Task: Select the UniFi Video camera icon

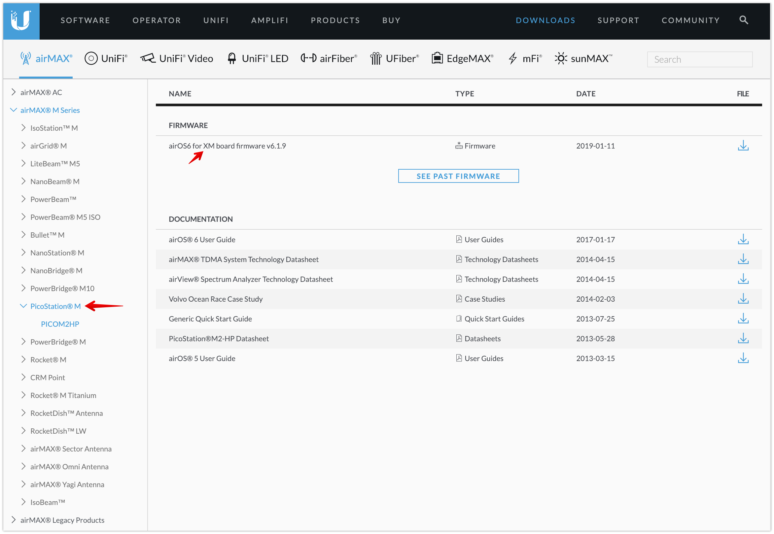Action: click(148, 58)
